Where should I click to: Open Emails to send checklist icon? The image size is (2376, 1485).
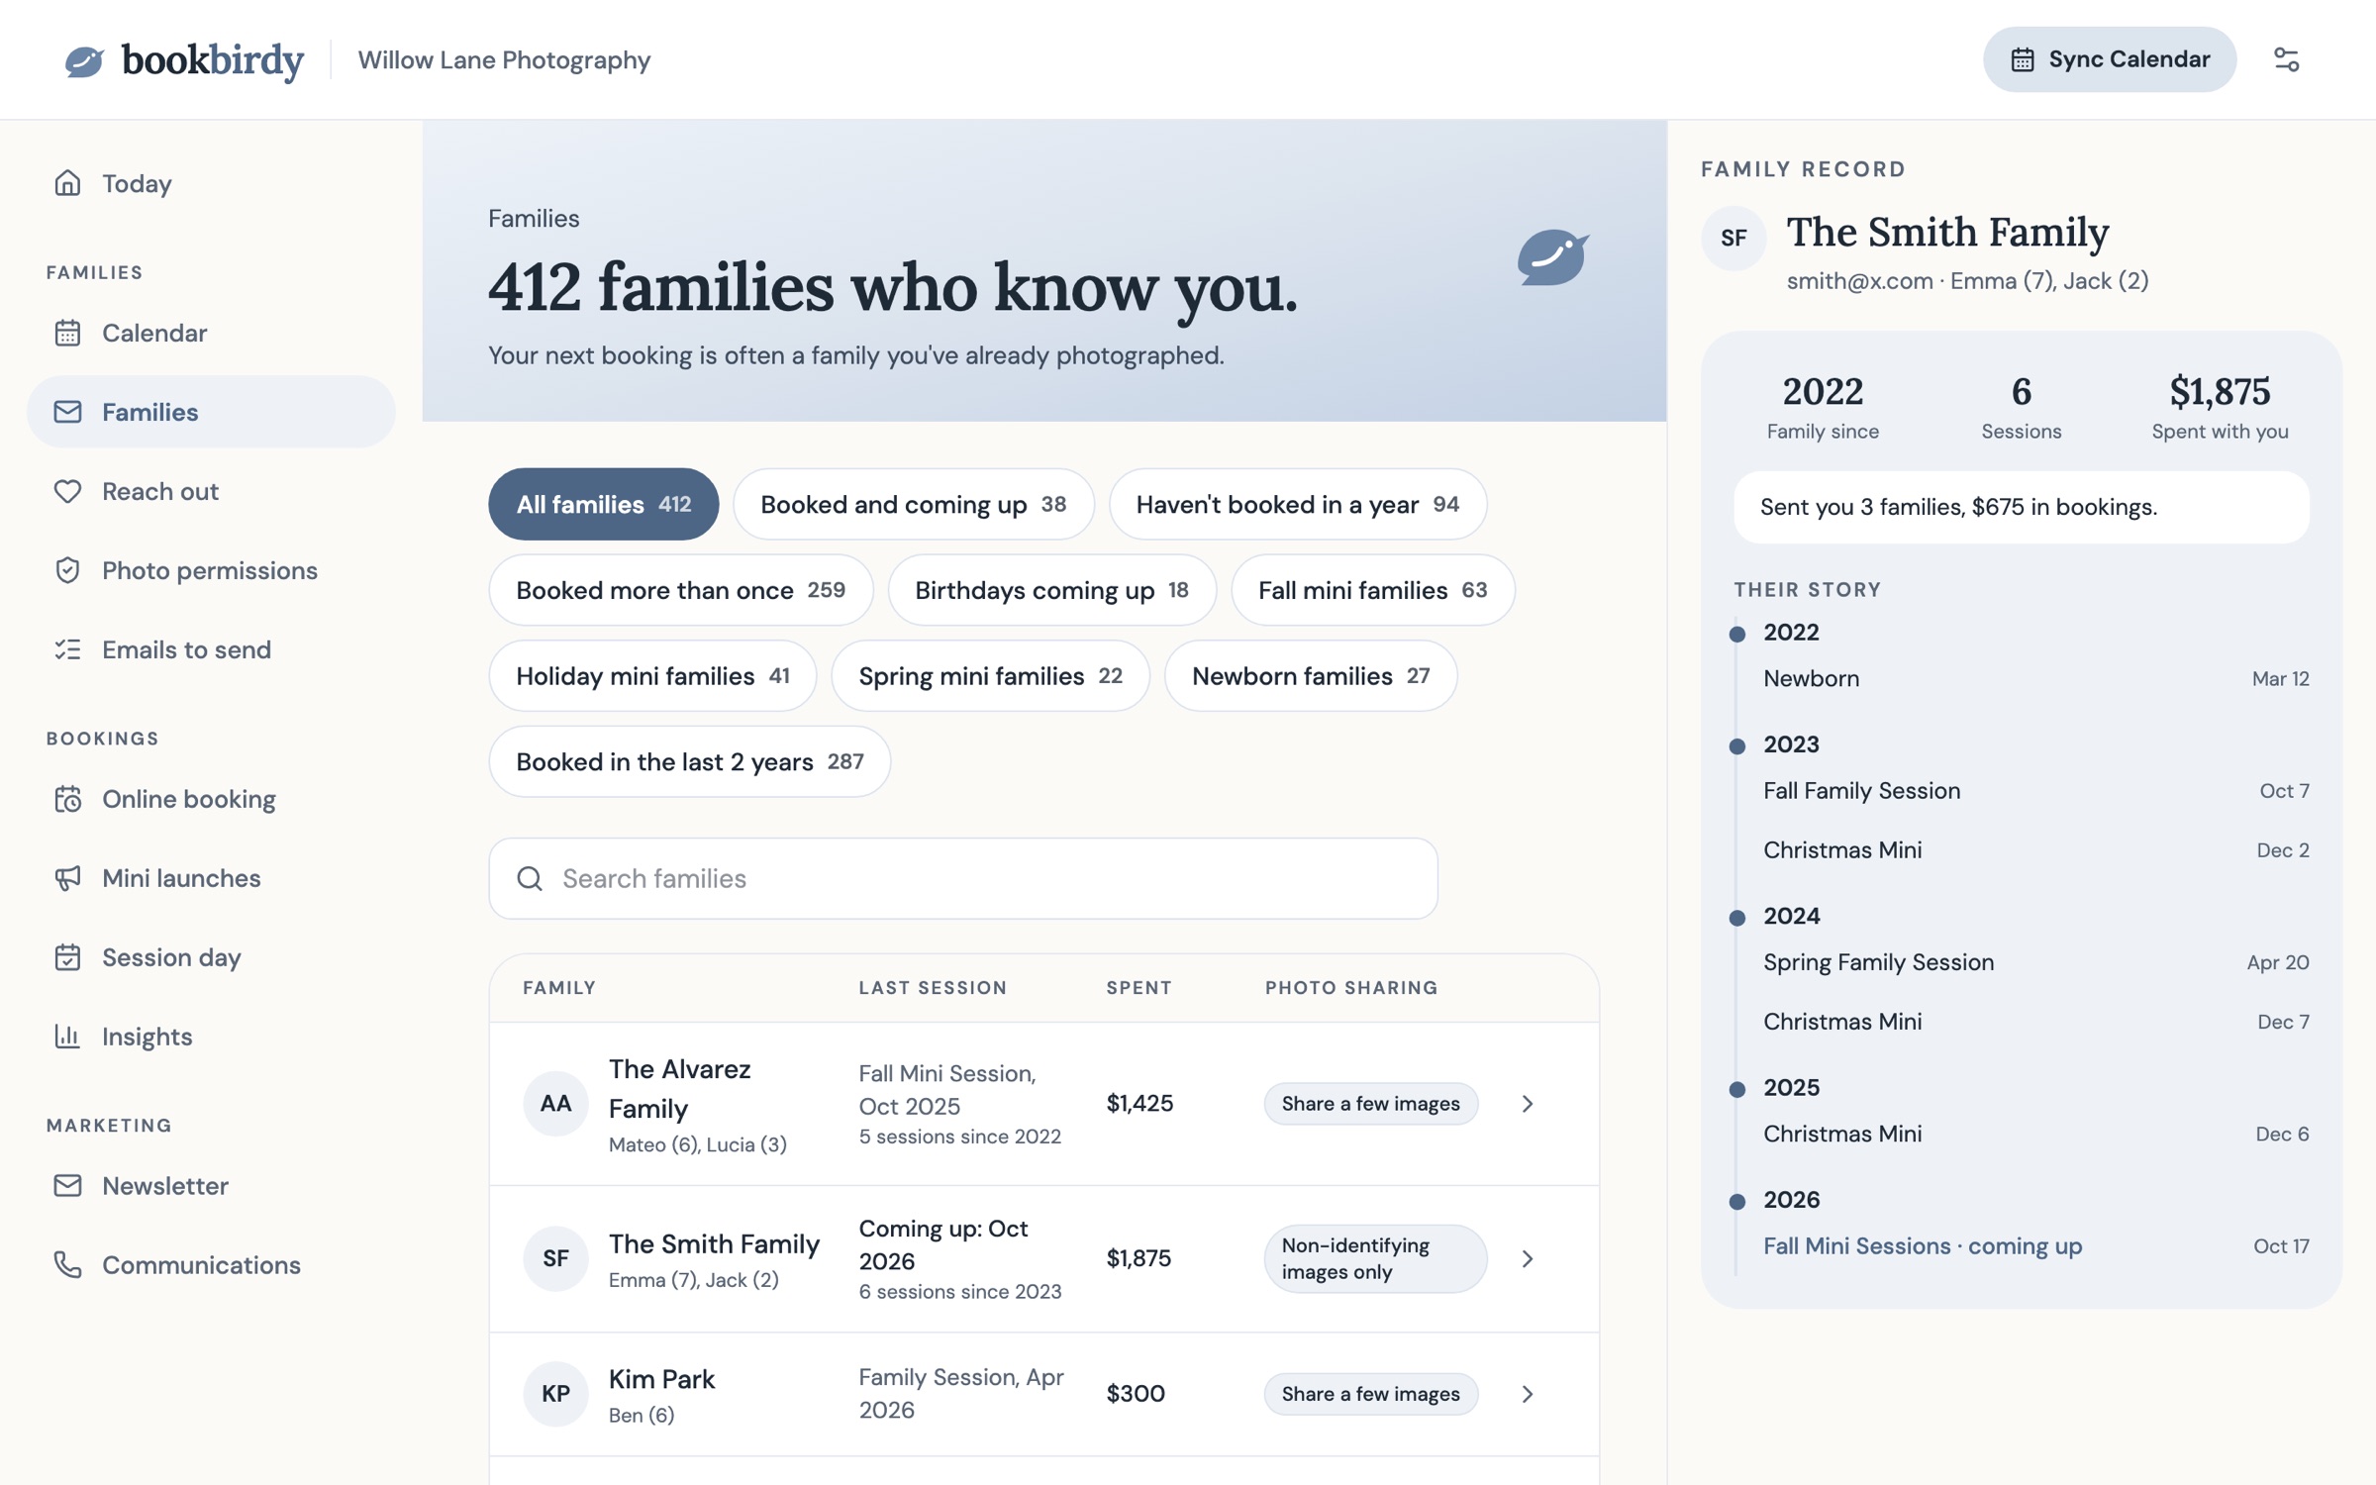tap(67, 649)
